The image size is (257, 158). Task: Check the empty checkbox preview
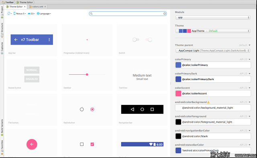click(82, 144)
